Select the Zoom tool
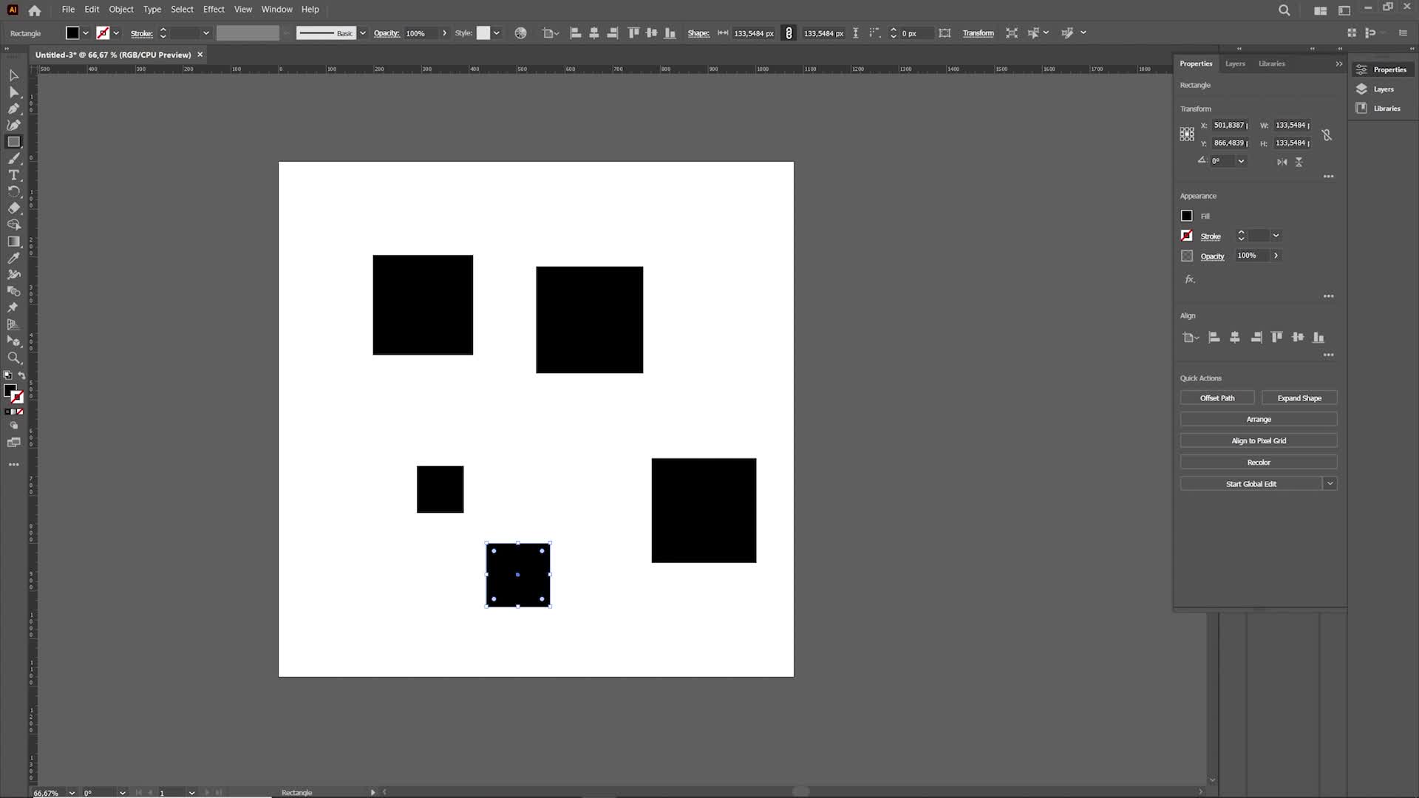The width and height of the screenshot is (1419, 798). pos(13,358)
